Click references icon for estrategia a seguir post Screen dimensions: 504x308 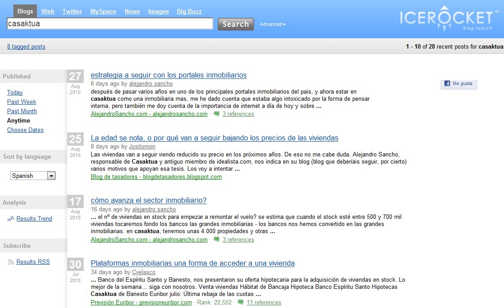click(x=217, y=114)
